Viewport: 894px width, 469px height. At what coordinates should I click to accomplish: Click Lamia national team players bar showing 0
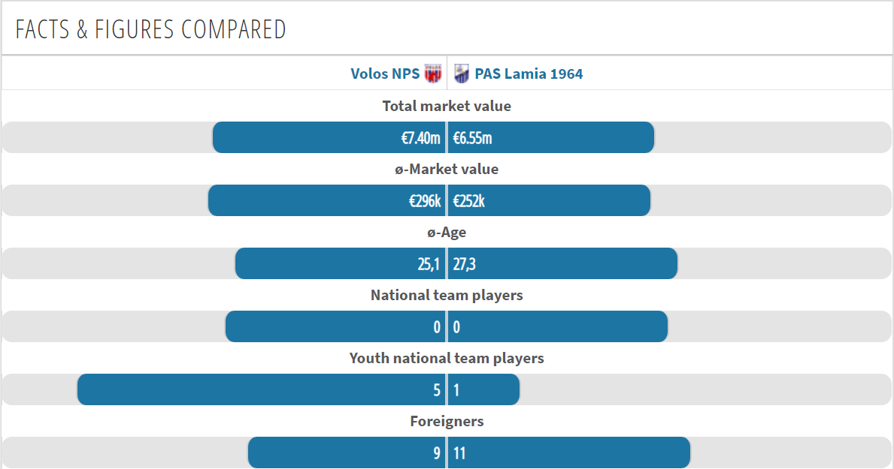(x=558, y=326)
